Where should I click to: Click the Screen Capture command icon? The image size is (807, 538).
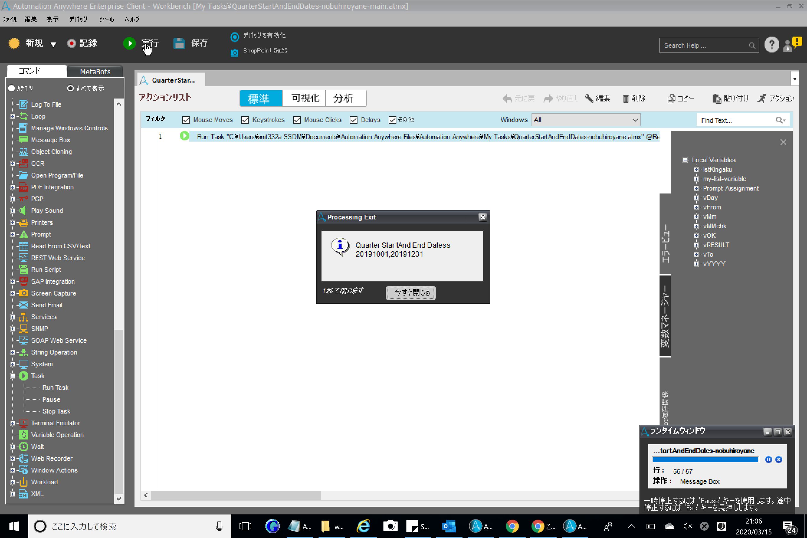click(23, 293)
